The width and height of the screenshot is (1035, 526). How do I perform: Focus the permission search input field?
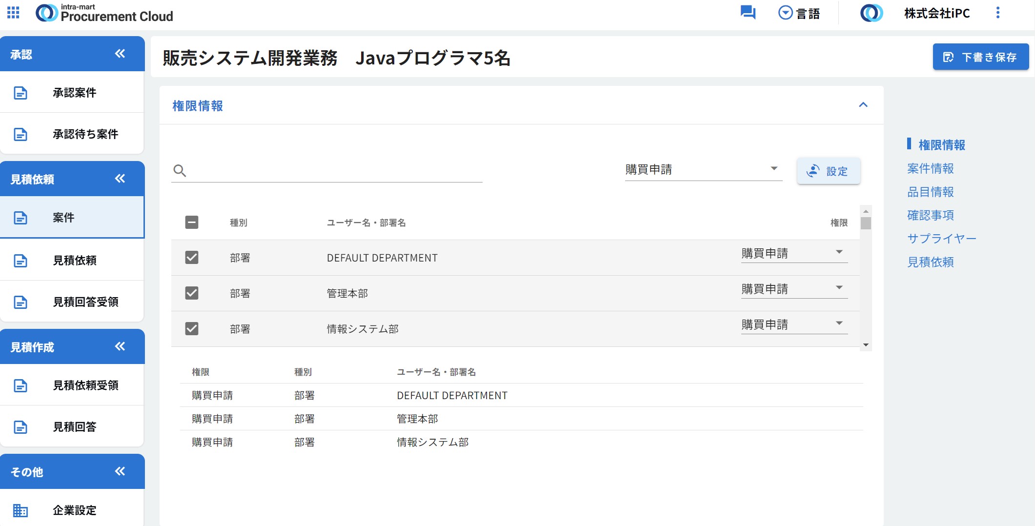click(327, 170)
